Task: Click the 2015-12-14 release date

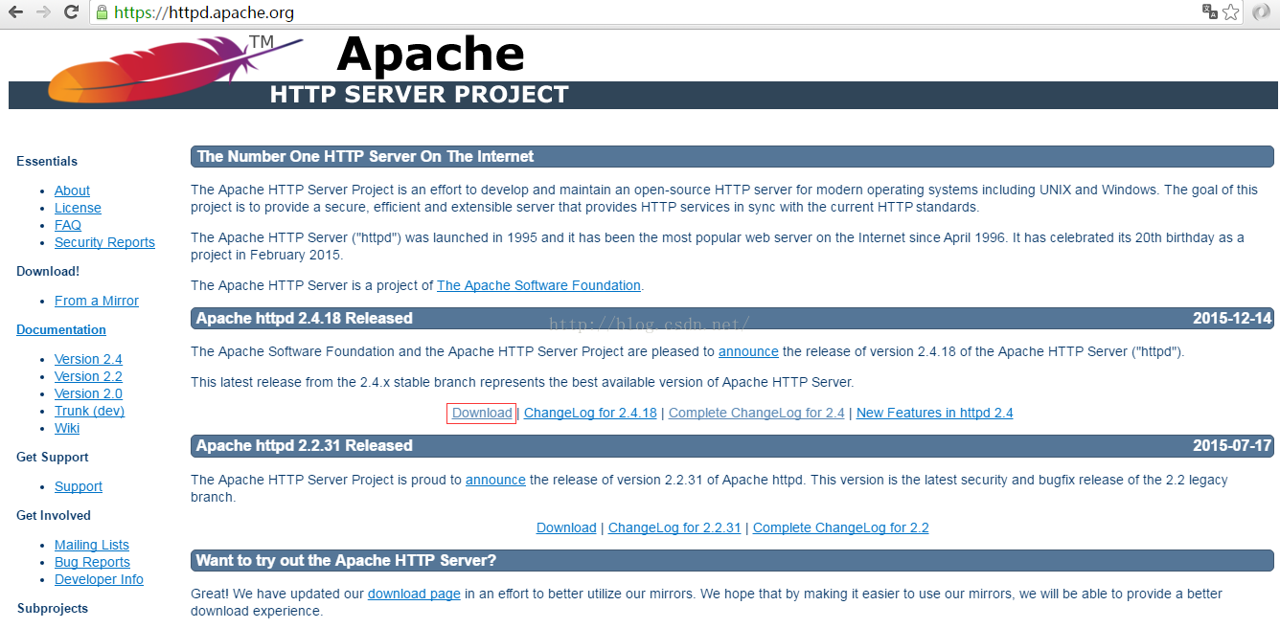Action: click(1232, 319)
